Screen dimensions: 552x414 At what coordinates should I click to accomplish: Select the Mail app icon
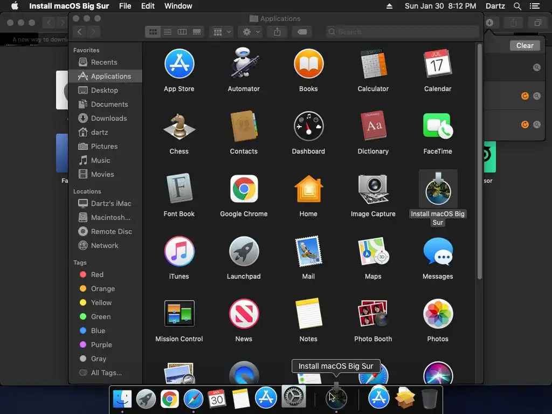[308, 251]
